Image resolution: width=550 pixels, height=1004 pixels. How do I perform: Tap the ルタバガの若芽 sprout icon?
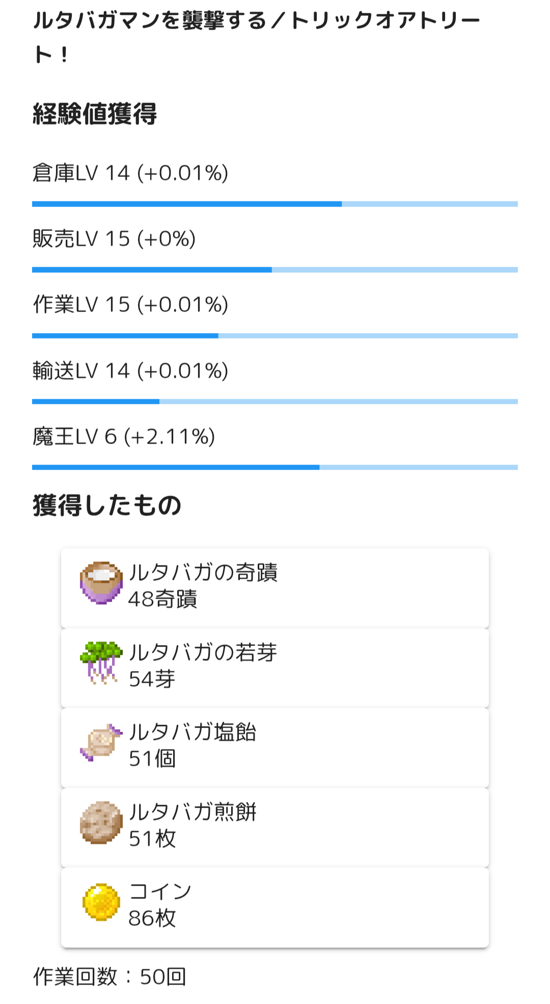(101, 662)
